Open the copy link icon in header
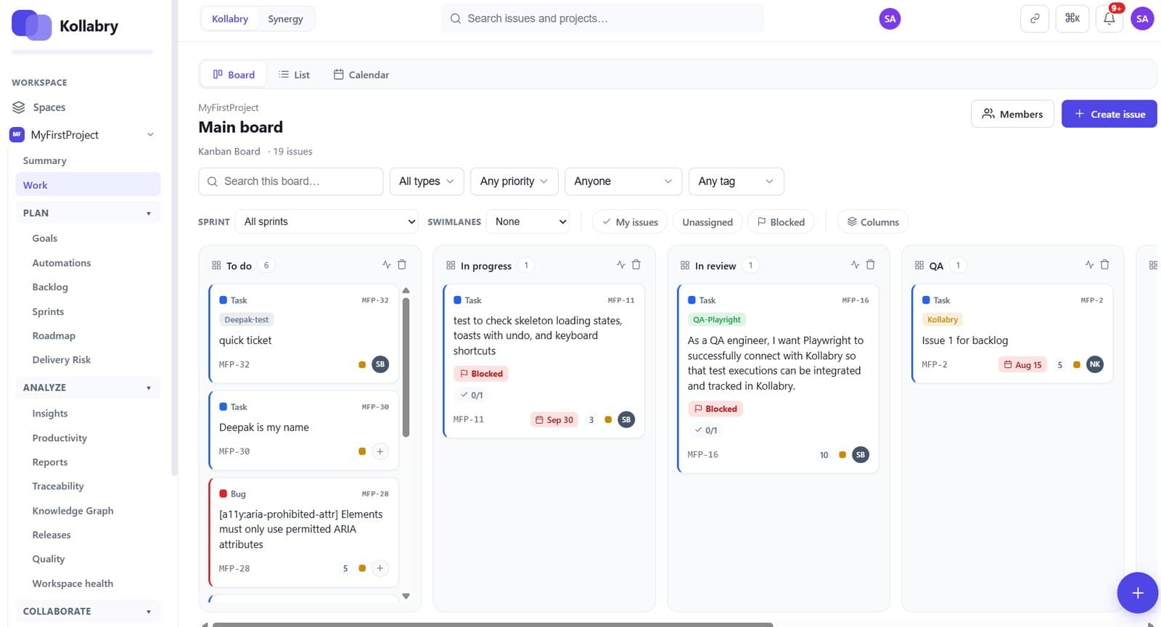Screen dimensions: 1161x627 1035,19
